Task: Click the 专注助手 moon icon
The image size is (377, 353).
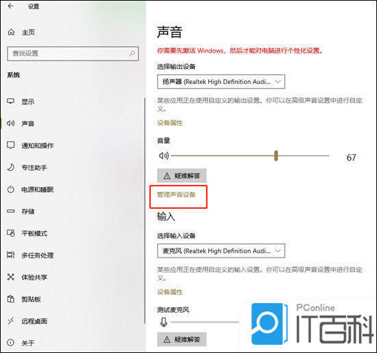Action: pos(11,167)
